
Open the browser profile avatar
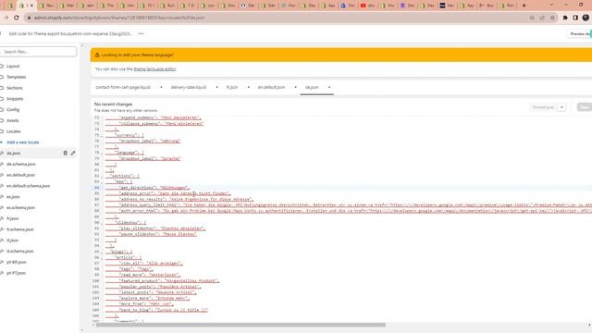click(x=586, y=18)
